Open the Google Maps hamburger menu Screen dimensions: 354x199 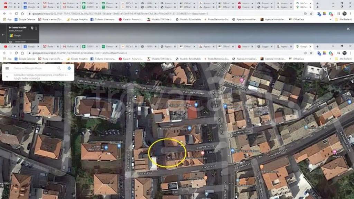7,68
